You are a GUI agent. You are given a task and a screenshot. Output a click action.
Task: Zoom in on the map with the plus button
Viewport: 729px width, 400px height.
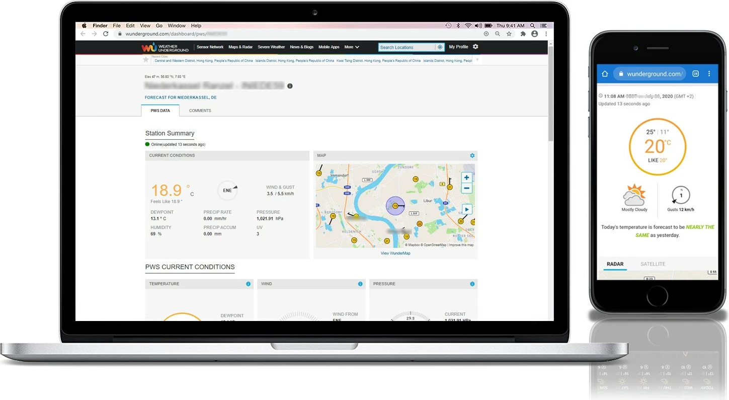466,178
